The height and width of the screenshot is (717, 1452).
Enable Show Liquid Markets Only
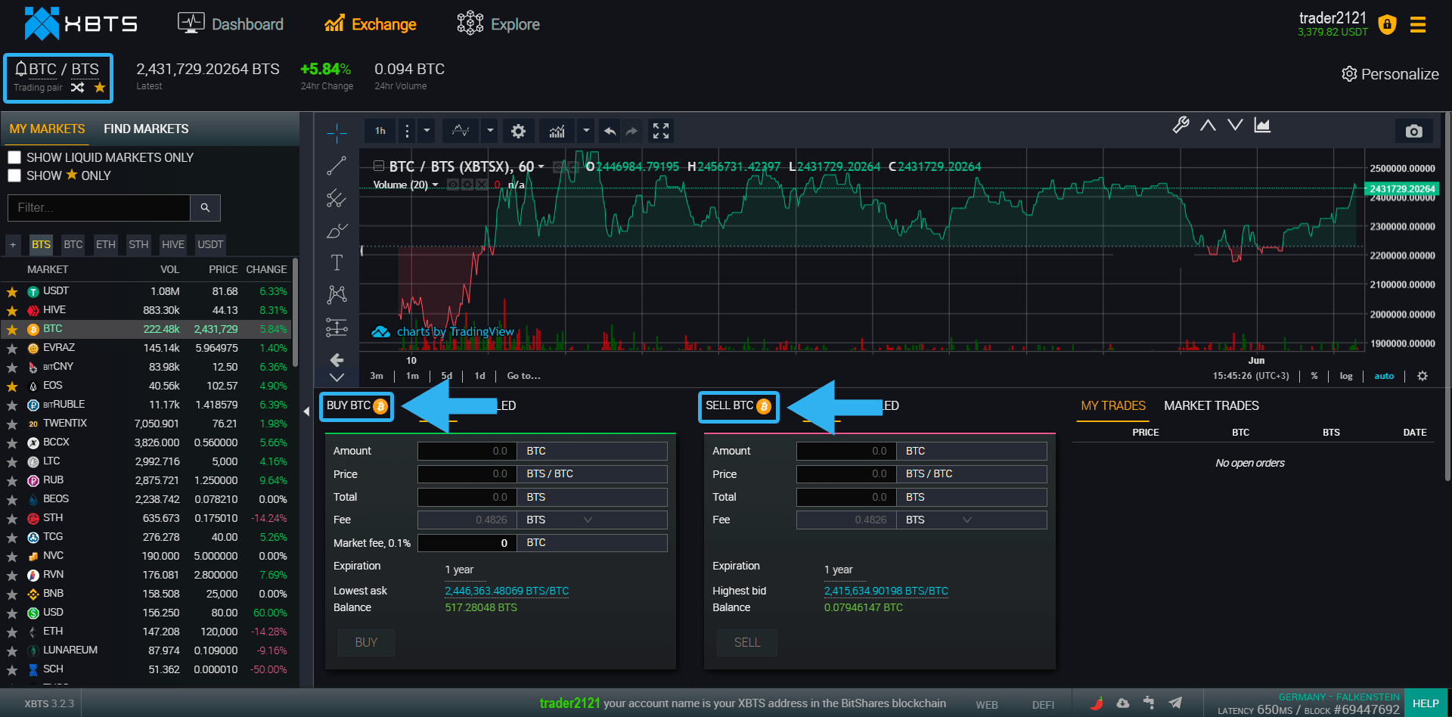tap(14, 157)
